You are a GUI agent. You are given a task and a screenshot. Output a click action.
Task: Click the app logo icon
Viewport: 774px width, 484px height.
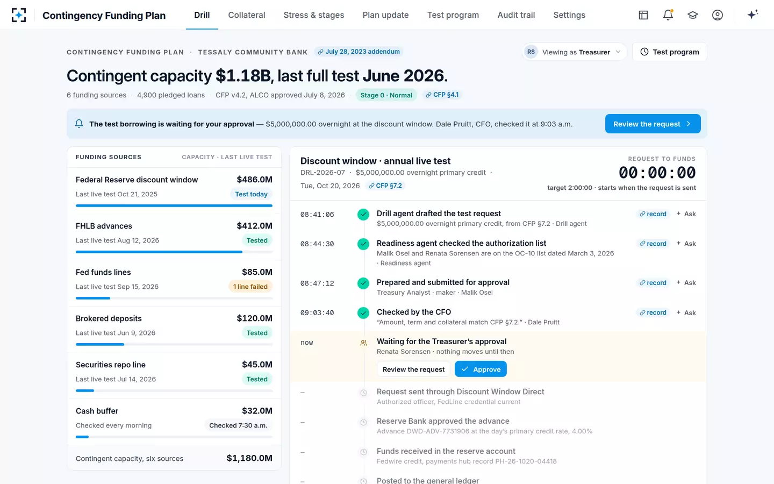pyautogui.click(x=19, y=15)
